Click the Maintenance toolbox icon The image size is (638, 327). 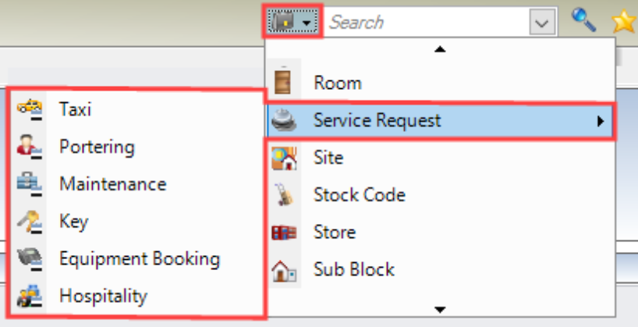point(30,184)
